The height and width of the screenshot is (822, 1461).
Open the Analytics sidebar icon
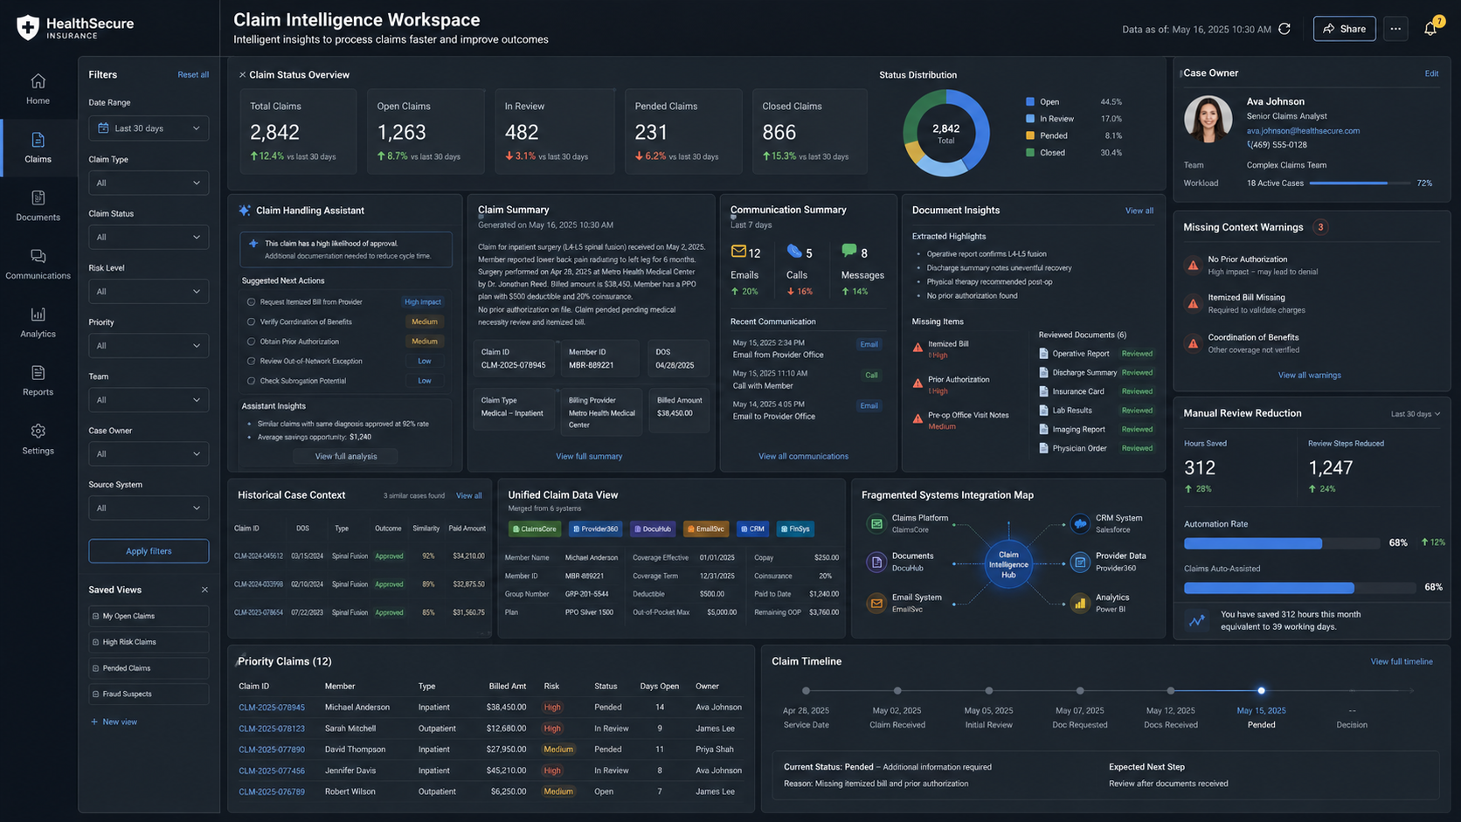pos(38,314)
